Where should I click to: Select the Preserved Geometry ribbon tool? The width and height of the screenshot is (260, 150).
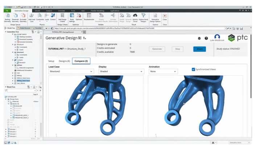tap(15, 17)
